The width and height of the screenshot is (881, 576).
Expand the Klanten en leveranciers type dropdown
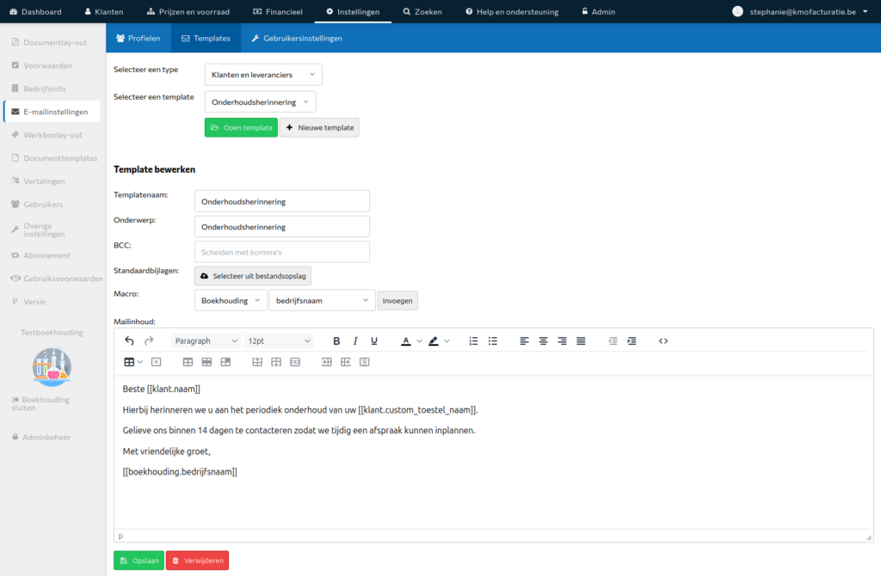click(263, 75)
